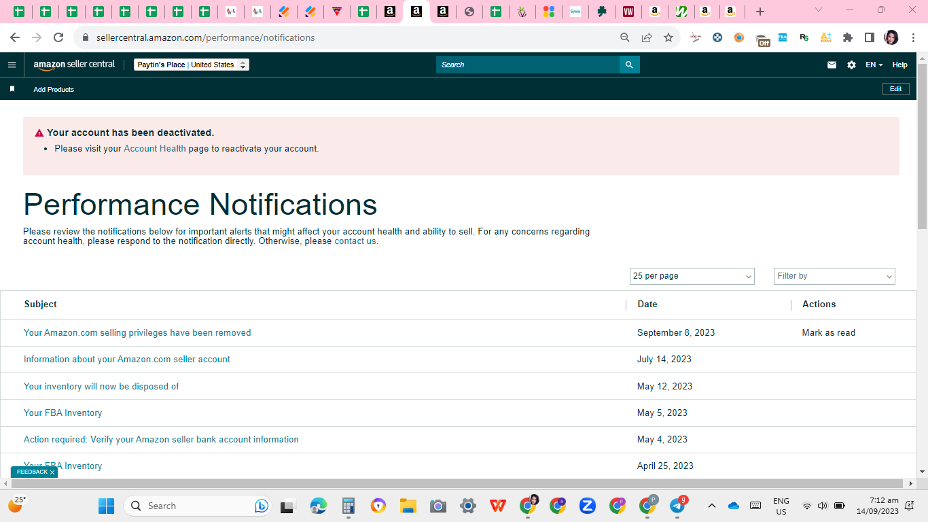Image resolution: width=928 pixels, height=522 pixels.
Task: Click the magnifier search button in Seller Central
Action: pos(629,65)
